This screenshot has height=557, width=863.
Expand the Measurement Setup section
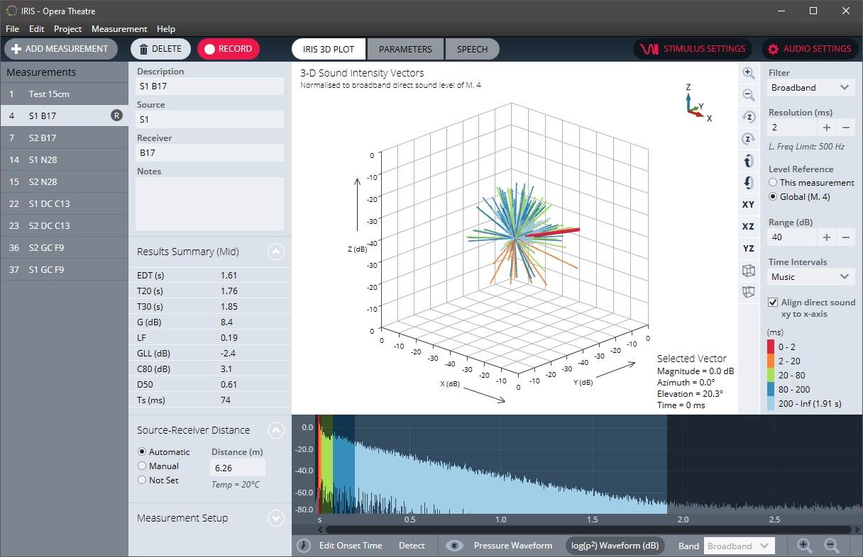tap(276, 518)
